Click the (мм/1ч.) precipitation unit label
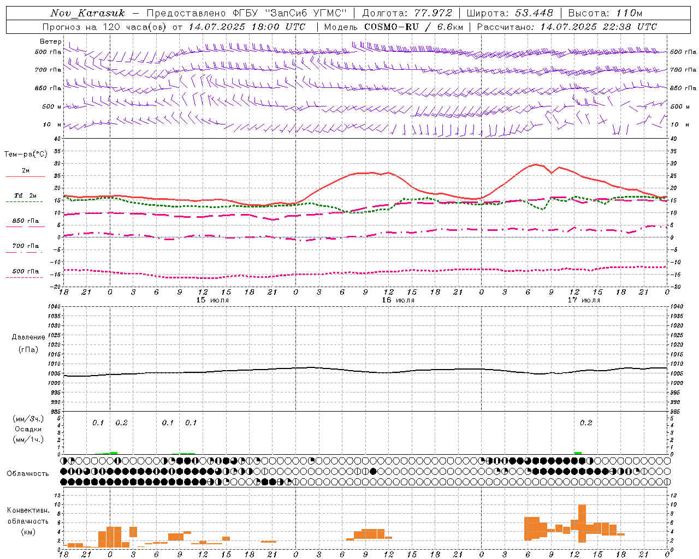Screen dimensions: 699x559 [28, 439]
